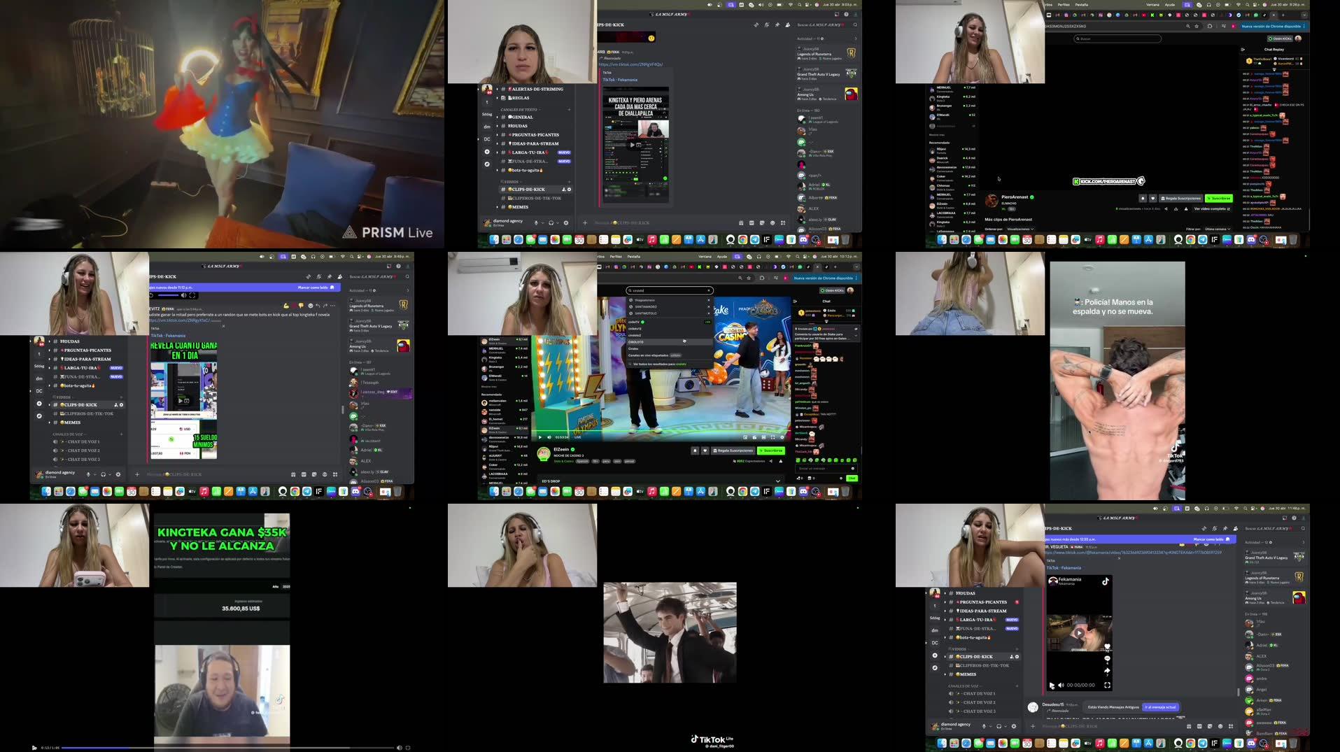Add a channel with plus next to CANALES DE TEXTO
The image size is (1340, 752).
click(569, 110)
